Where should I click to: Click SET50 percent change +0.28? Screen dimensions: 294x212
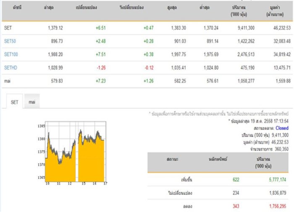pyautogui.click(x=149, y=41)
